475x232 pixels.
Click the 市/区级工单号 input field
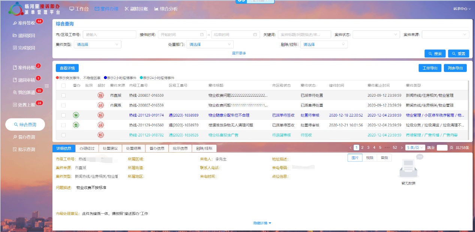(x=109, y=34)
